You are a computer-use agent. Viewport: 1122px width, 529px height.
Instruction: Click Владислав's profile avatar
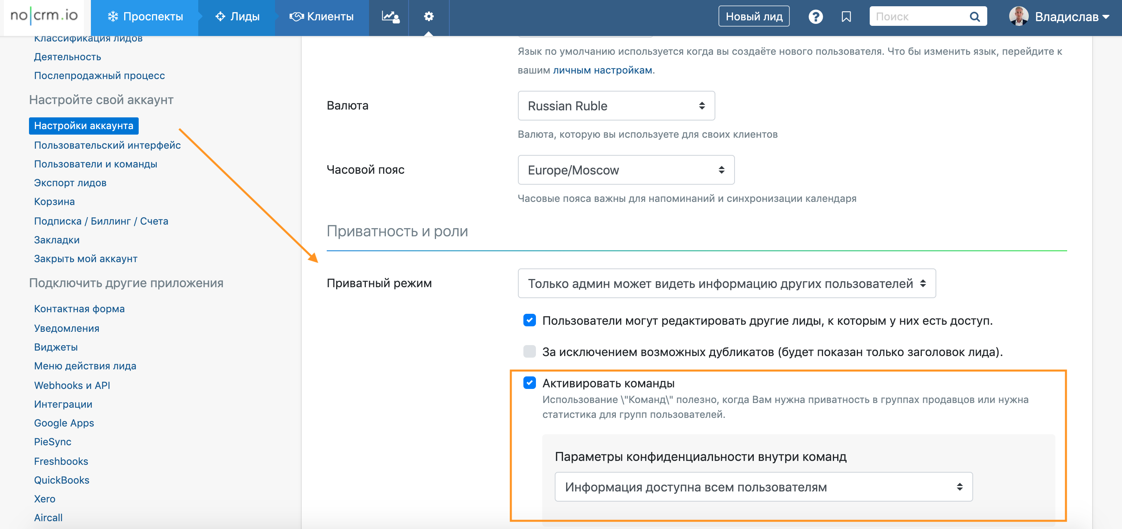click(1018, 16)
